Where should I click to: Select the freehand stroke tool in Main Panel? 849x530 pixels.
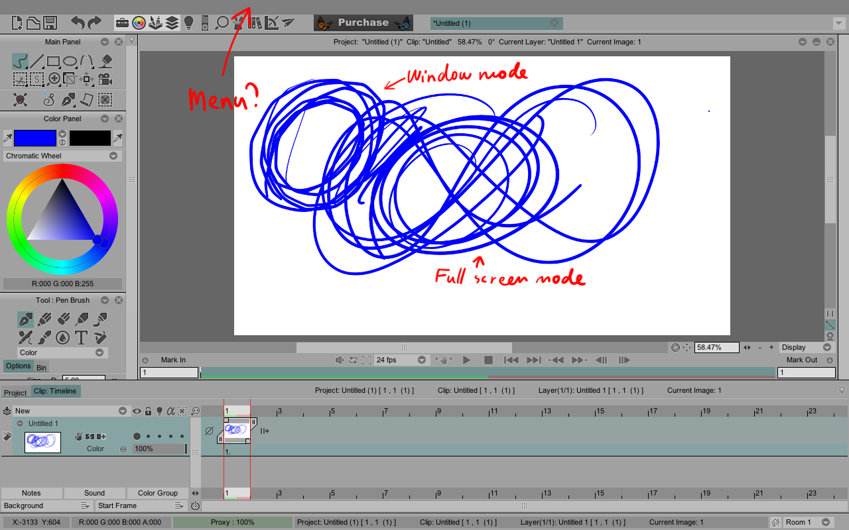point(20,62)
